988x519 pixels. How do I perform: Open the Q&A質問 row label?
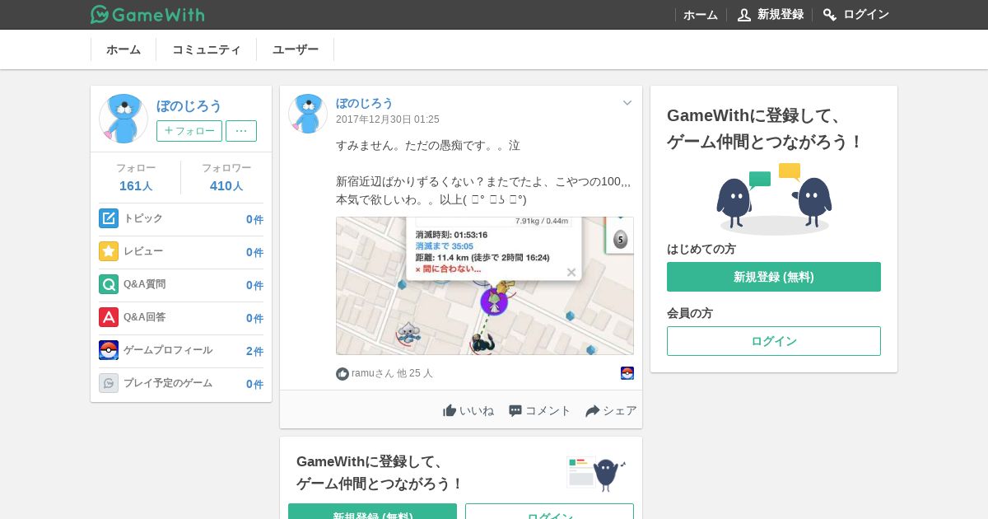(145, 284)
